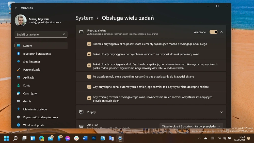Viewport: 254px width, 143px height.
Task: Uncheck 'Po przeciągnięciu okna pozwól mi wstawić'
Action: (89, 77)
